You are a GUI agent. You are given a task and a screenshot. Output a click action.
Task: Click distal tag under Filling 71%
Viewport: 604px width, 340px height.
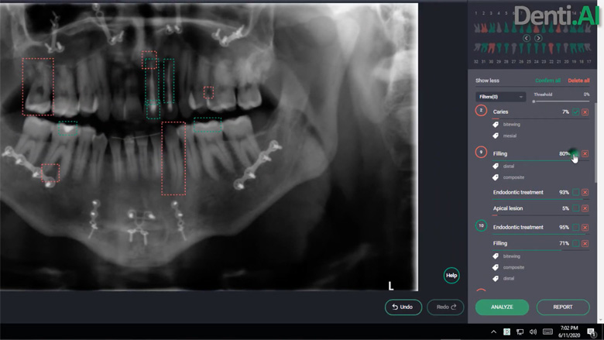click(509, 278)
